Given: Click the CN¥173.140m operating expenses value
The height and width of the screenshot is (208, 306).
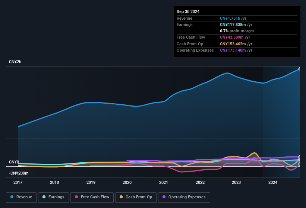Looking at the screenshot, I should (233, 50).
